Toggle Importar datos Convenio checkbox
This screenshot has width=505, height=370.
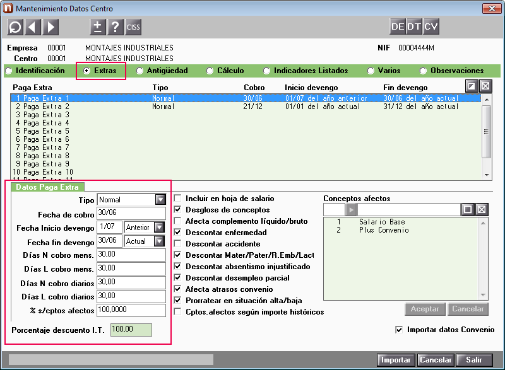pyautogui.click(x=399, y=330)
